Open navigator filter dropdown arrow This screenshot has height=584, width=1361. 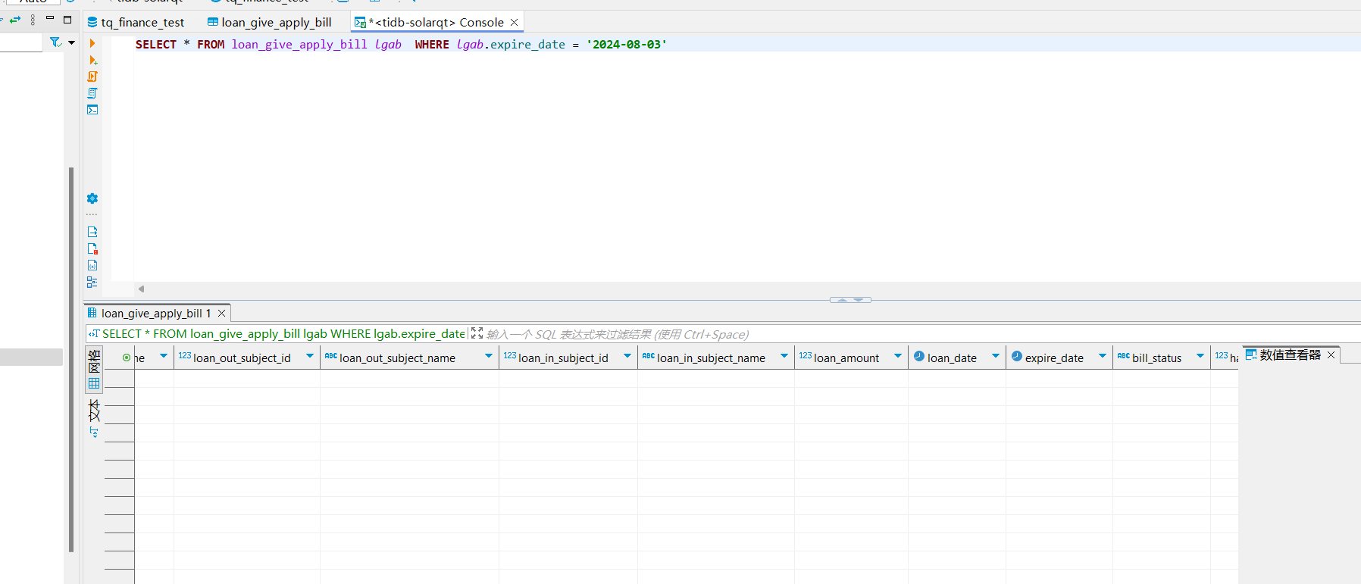(x=72, y=42)
